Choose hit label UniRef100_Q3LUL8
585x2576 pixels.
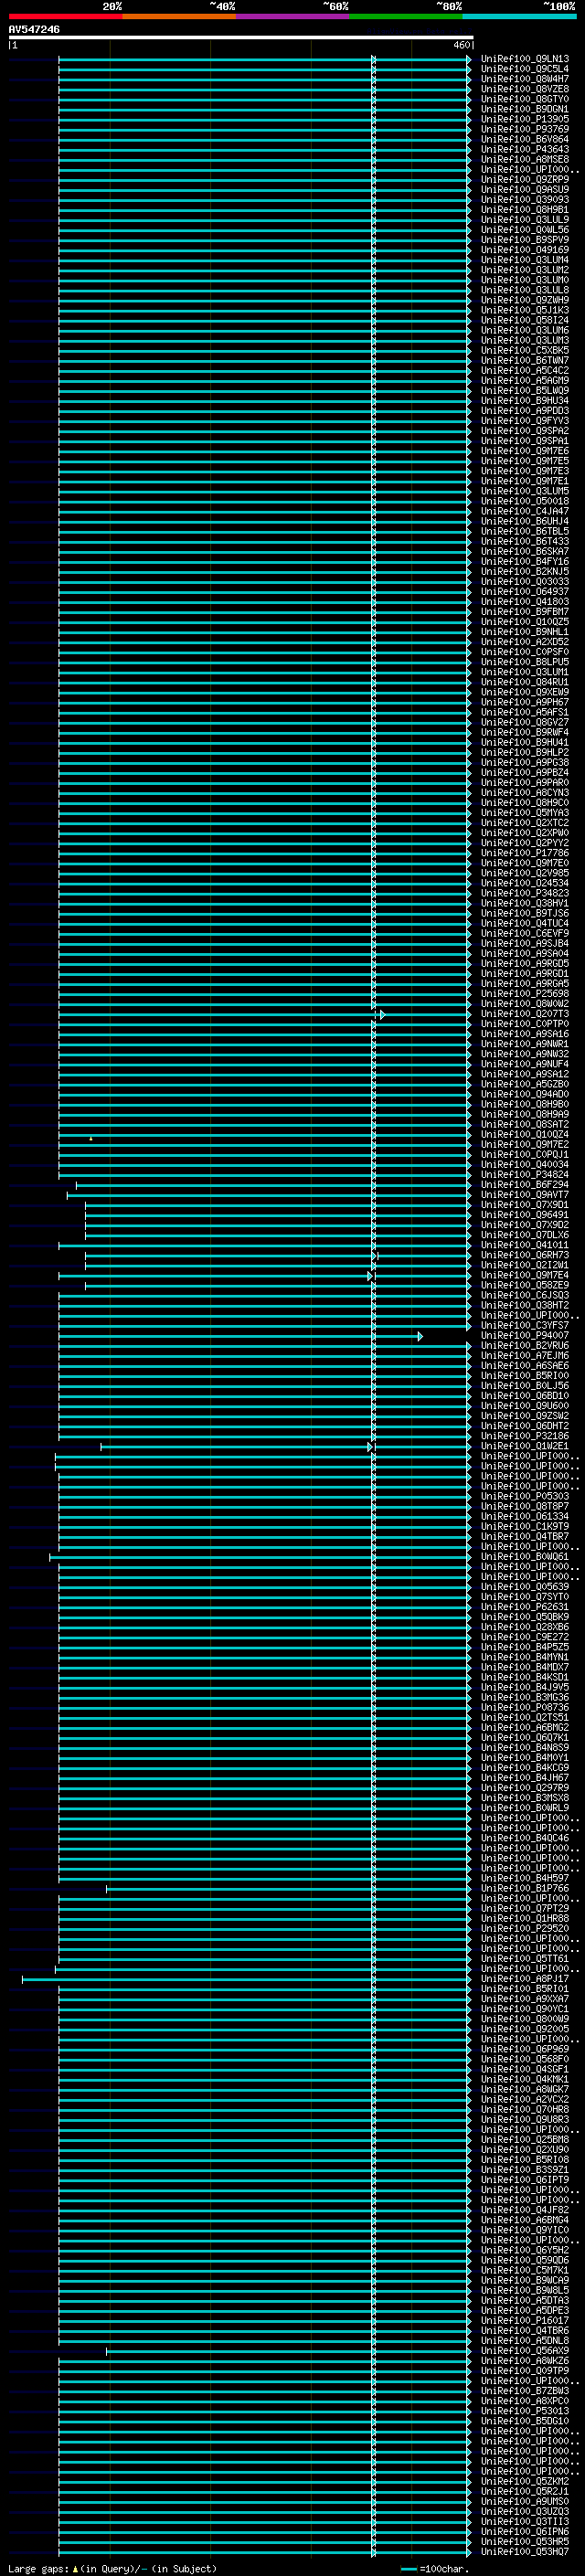coord(525,290)
